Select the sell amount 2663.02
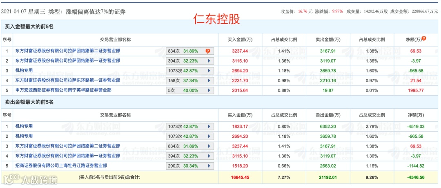 pyautogui.click(x=327, y=166)
